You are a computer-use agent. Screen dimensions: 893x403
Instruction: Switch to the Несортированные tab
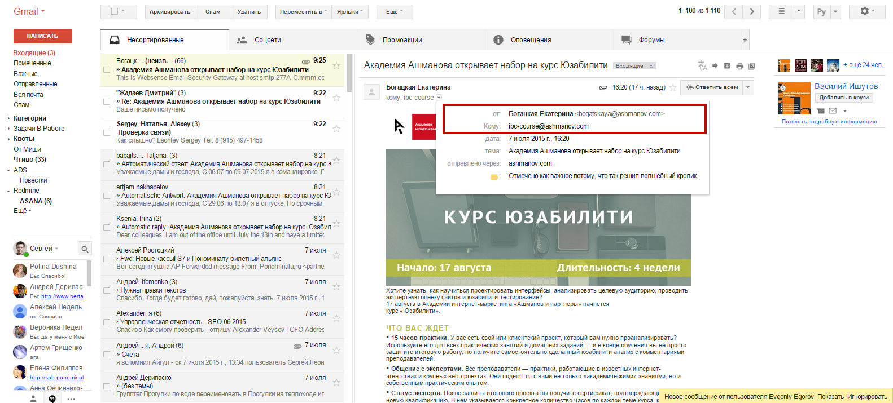tap(165, 40)
